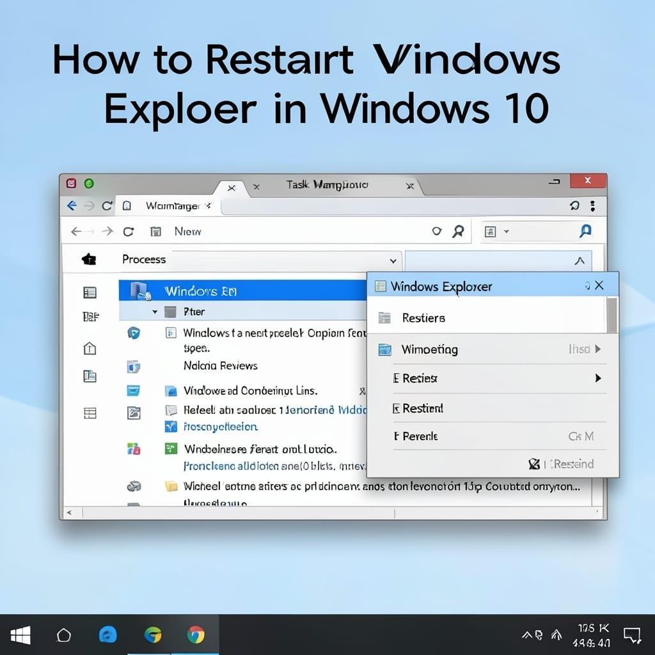Click the red icon in the title bar
This screenshot has height=655, width=655.
click(71, 184)
